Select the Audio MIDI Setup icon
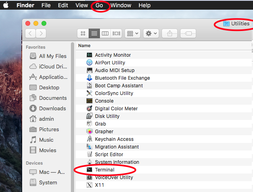This screenshot has height=192, width=253. (89, 70)
